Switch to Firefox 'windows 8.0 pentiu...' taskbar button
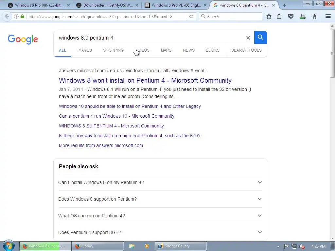This screenshot has width=335, height=251. click(x=45, y=246)
